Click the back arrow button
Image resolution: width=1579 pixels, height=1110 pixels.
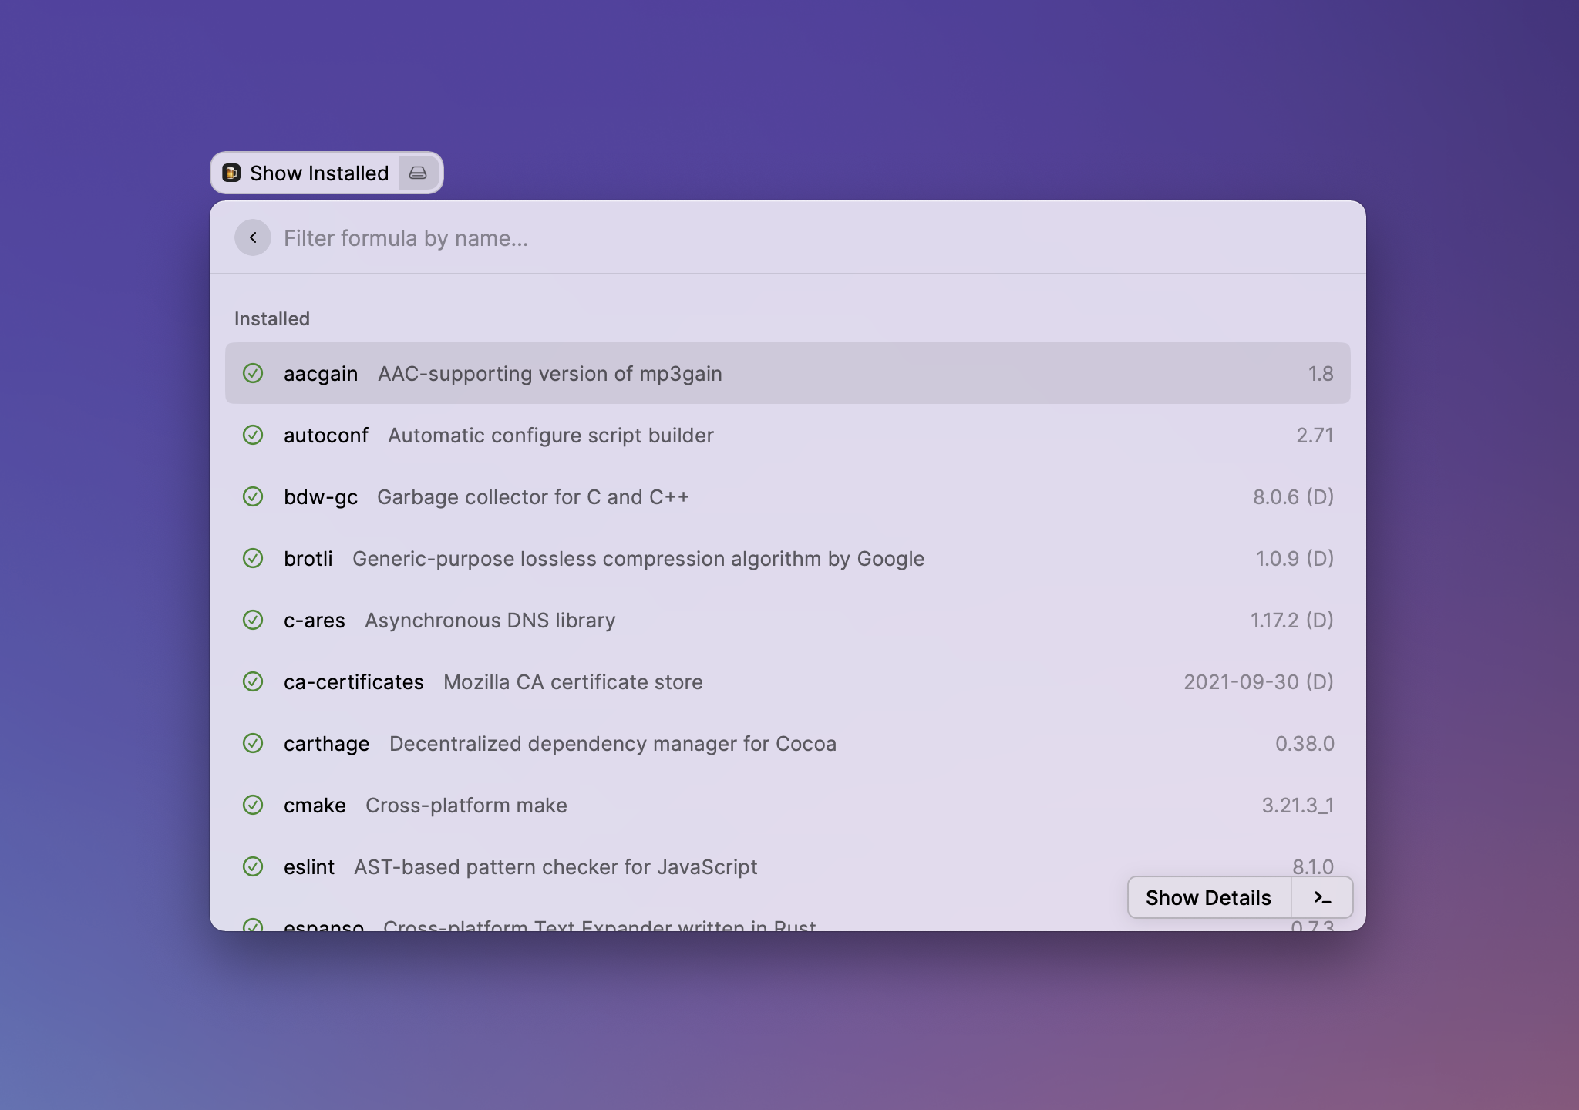click(253, 237)
